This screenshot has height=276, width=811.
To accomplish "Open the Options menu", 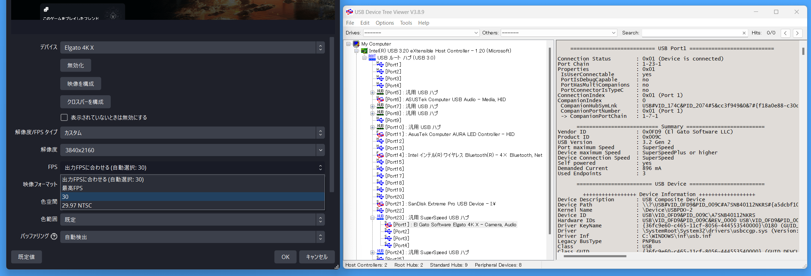I will click(x=384, y=23).
